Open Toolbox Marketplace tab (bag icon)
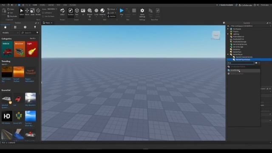 click(5, 27)
